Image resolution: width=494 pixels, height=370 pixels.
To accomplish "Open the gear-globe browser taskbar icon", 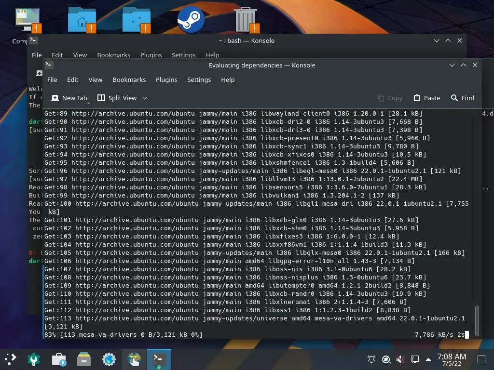I will point(109,359).
